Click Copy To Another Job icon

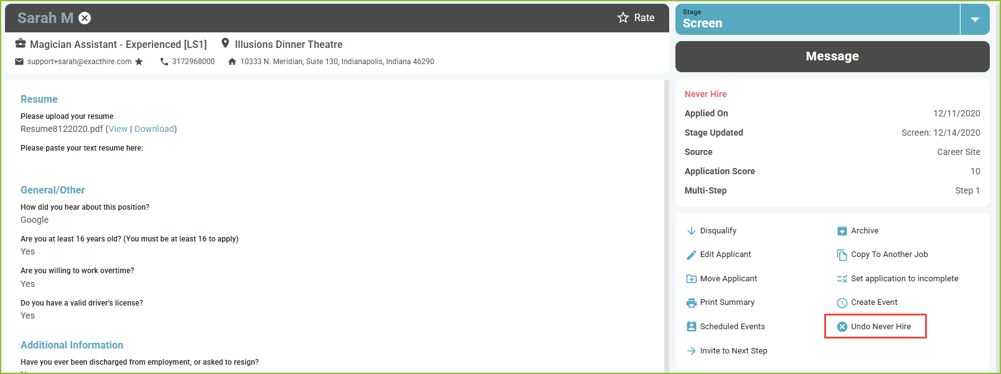[842, 255]
